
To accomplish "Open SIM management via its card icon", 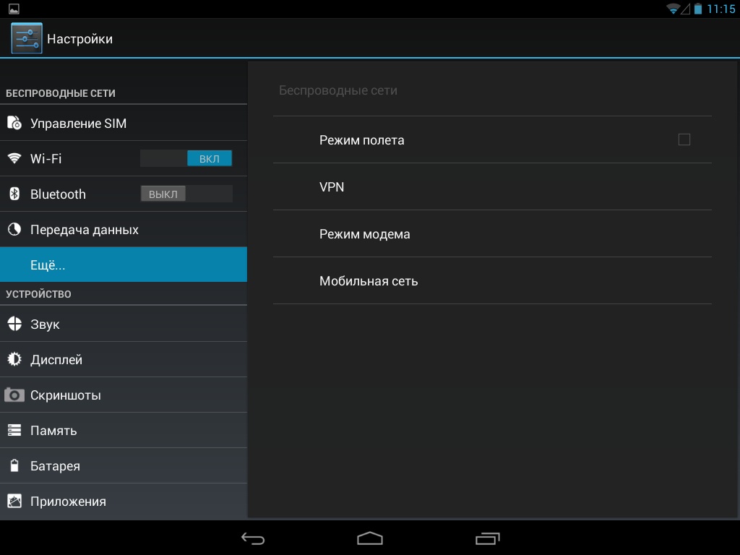I will point(14,124).
